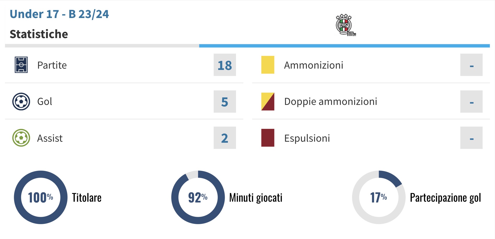The width and height of the screenshot is (495, 239).
Task: Click the Doppie ammonizioni two-tone card icon
Action: click(268, 101)
